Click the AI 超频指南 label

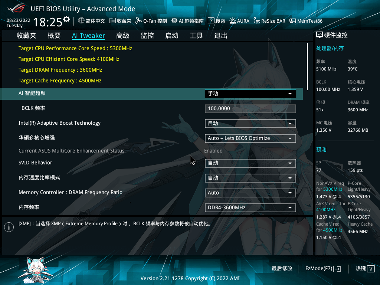pyautogui.click(x=191, y=21)
